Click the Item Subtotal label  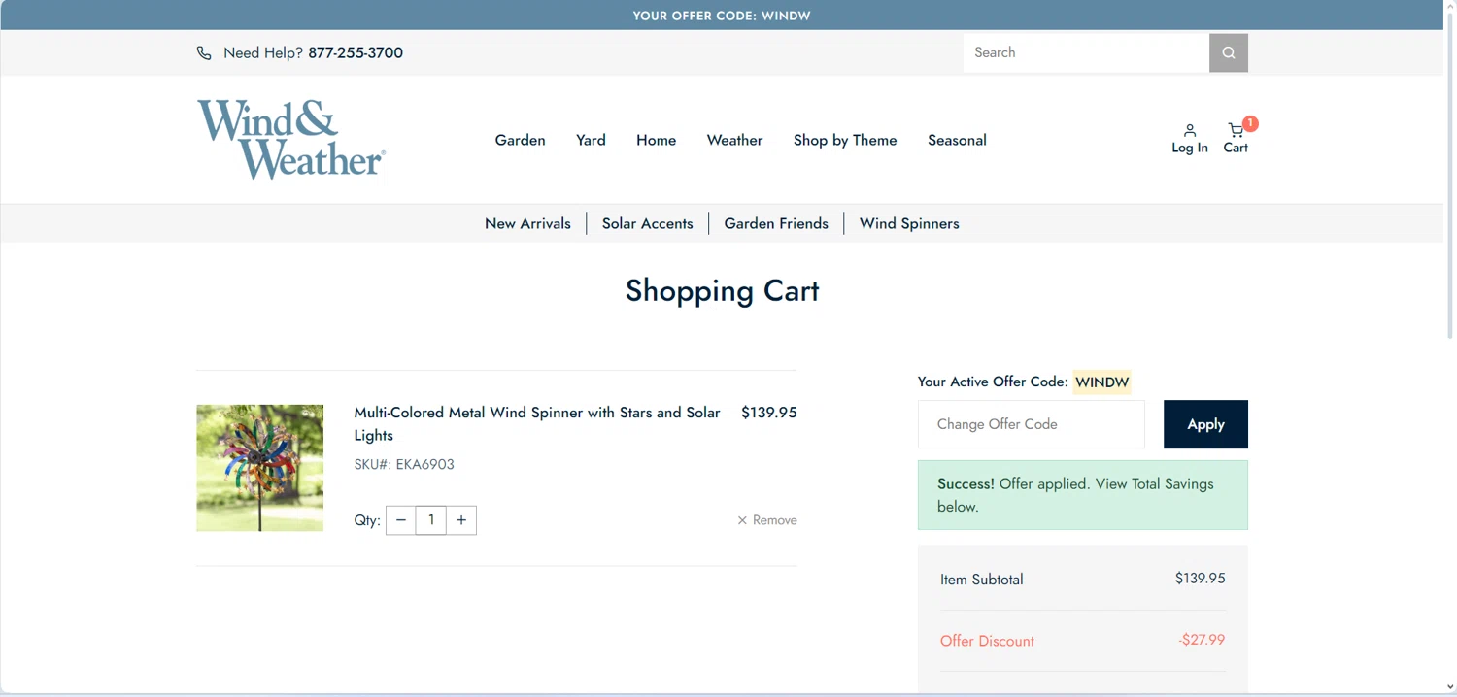coord(982,580)
